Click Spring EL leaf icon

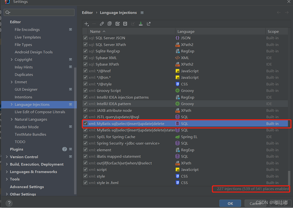pyautogui.click(x=177, y=137)
